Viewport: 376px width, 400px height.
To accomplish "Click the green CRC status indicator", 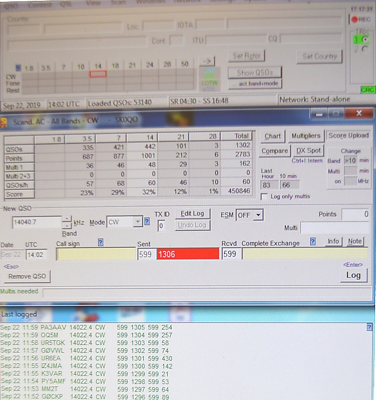I will (x=367, y=89).
